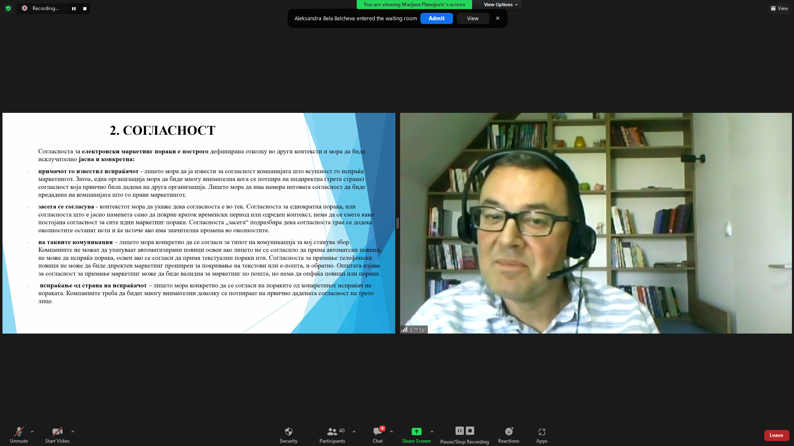Open the Security shield icon
This screenshot has width=794, height=446.
pyautogui.click(x=288, y=432)
